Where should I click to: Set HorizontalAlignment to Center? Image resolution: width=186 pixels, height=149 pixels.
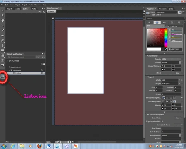coord(167,98)
